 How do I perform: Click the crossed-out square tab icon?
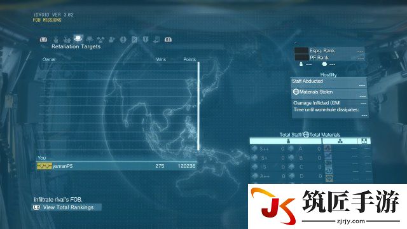point(134,39)
